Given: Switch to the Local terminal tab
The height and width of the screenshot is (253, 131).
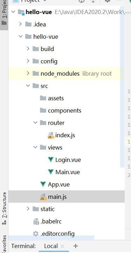Looking at the screenshot, I should (x=51, y=246).
